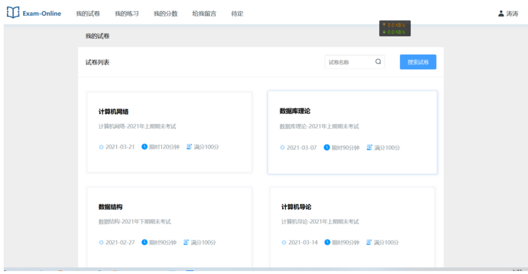Open the 给我留言 menu item
The height and width of the screenshot is (274, 528).
point(205,14)
